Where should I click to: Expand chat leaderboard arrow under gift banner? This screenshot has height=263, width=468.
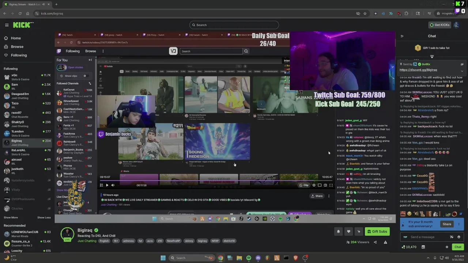click(432, 57)
